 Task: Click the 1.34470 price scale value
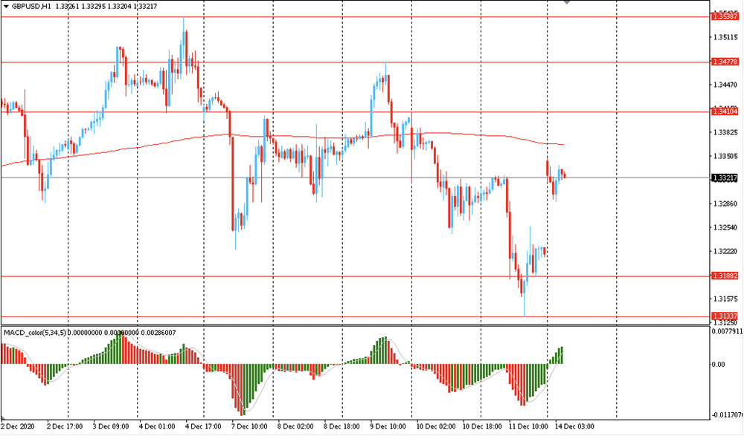click(725, 85)
